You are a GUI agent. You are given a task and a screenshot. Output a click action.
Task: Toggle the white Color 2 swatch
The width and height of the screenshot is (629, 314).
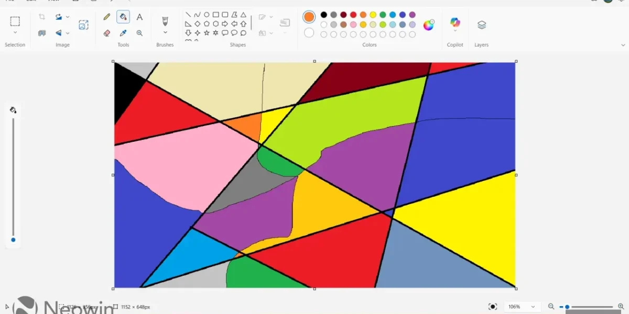[x=309, y=33]
